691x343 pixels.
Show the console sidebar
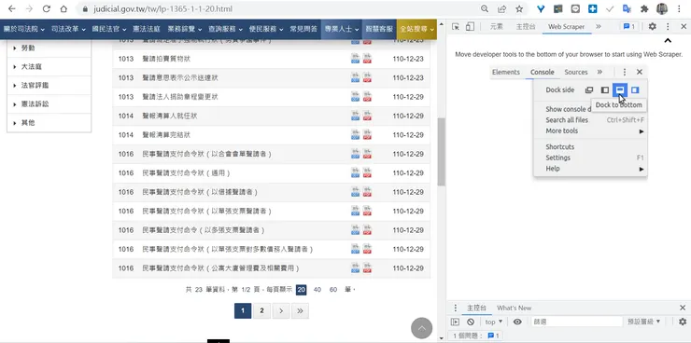tap(455, 322)
